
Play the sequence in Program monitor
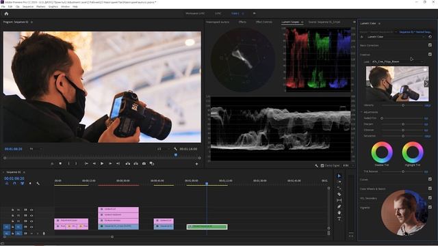[x=102, y=164]
